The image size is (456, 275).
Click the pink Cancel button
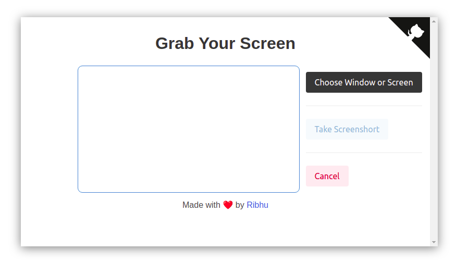(x=327, y=176)
